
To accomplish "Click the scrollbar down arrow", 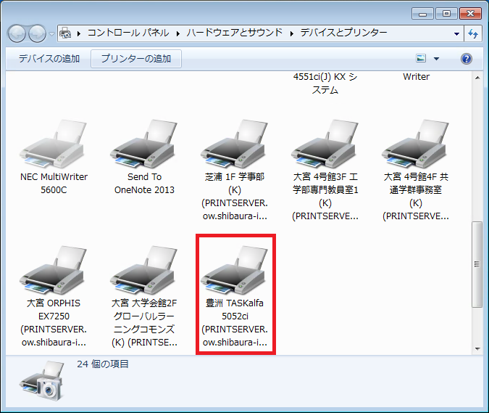I will (x=477, y=349).
